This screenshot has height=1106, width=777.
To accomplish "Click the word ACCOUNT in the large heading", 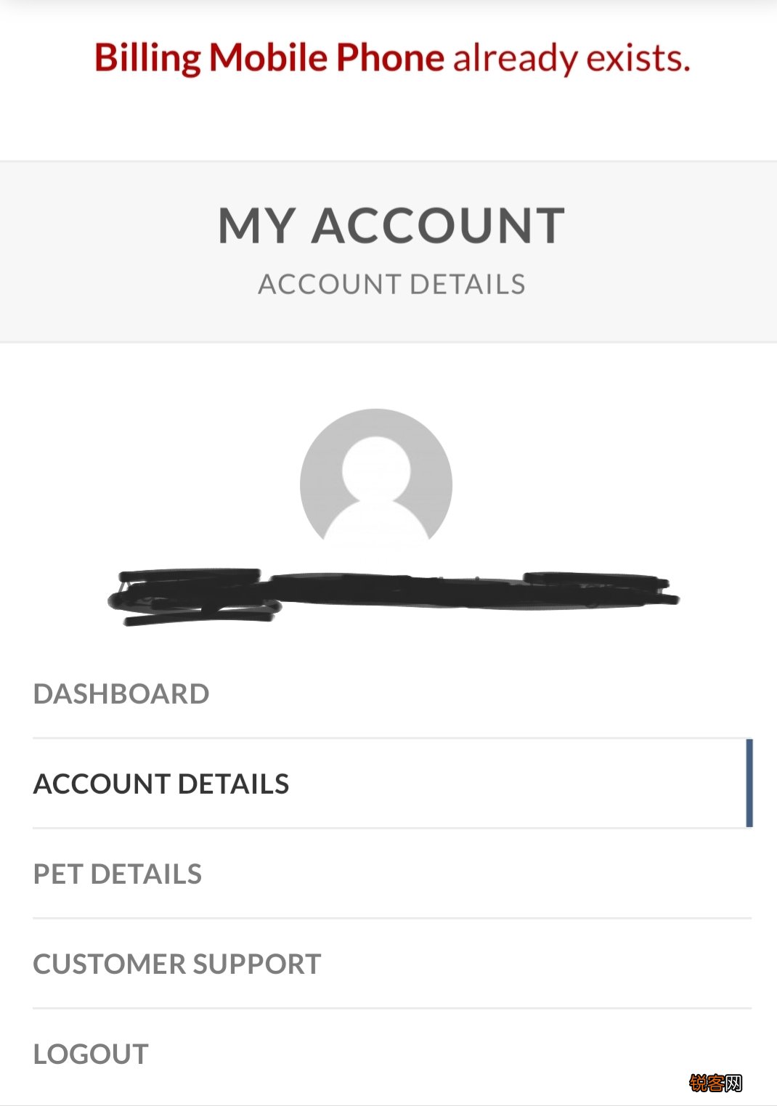I will (438, 225).
